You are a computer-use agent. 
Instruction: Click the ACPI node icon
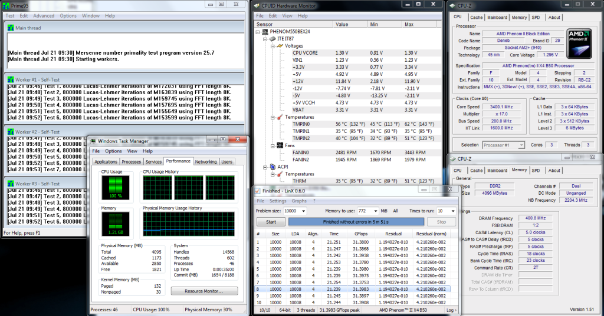coord(273,167)
